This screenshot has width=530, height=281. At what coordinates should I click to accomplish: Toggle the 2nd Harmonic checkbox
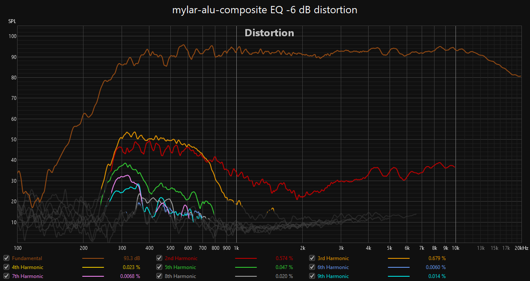tap(159, 258)
